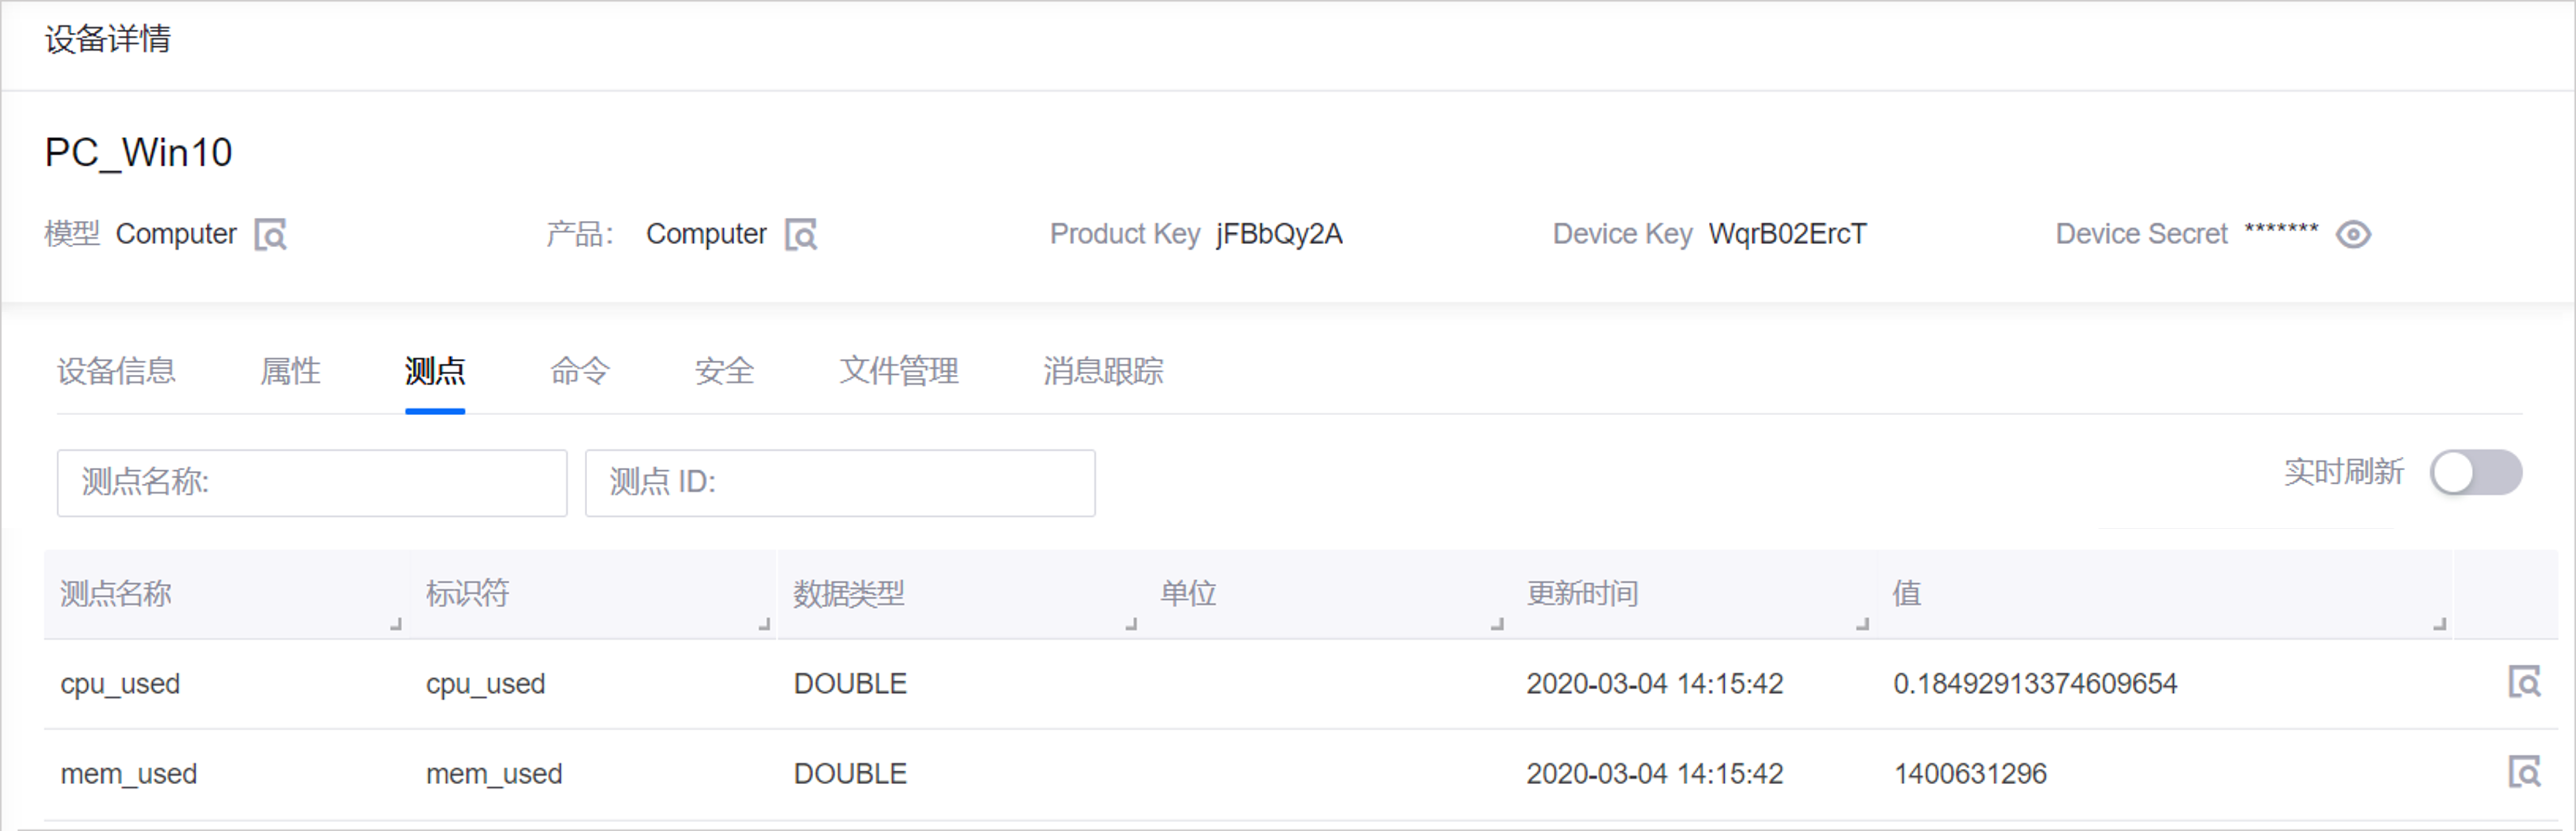Click resize handle of 数据类型 column
2576x831 pixels.
1131,624
